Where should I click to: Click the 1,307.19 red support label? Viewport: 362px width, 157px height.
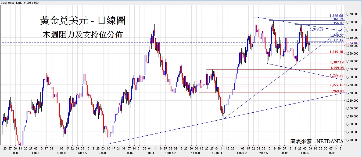(x=336, y=62)
